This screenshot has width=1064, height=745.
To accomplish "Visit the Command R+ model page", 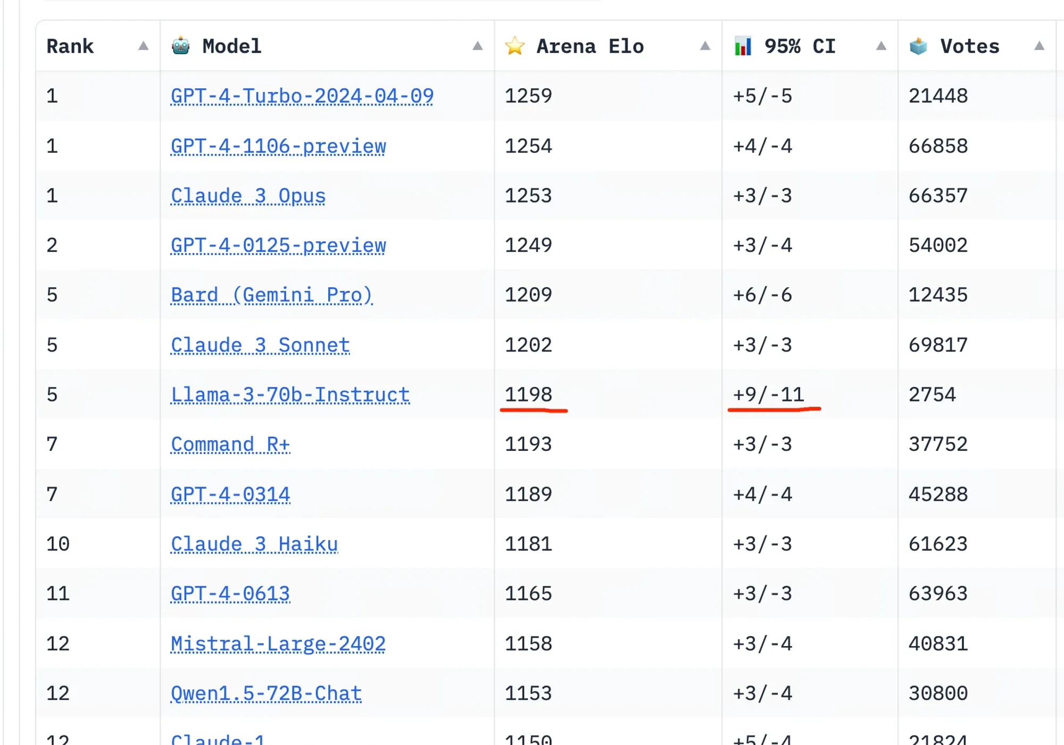I will click(x=230, y=445).
